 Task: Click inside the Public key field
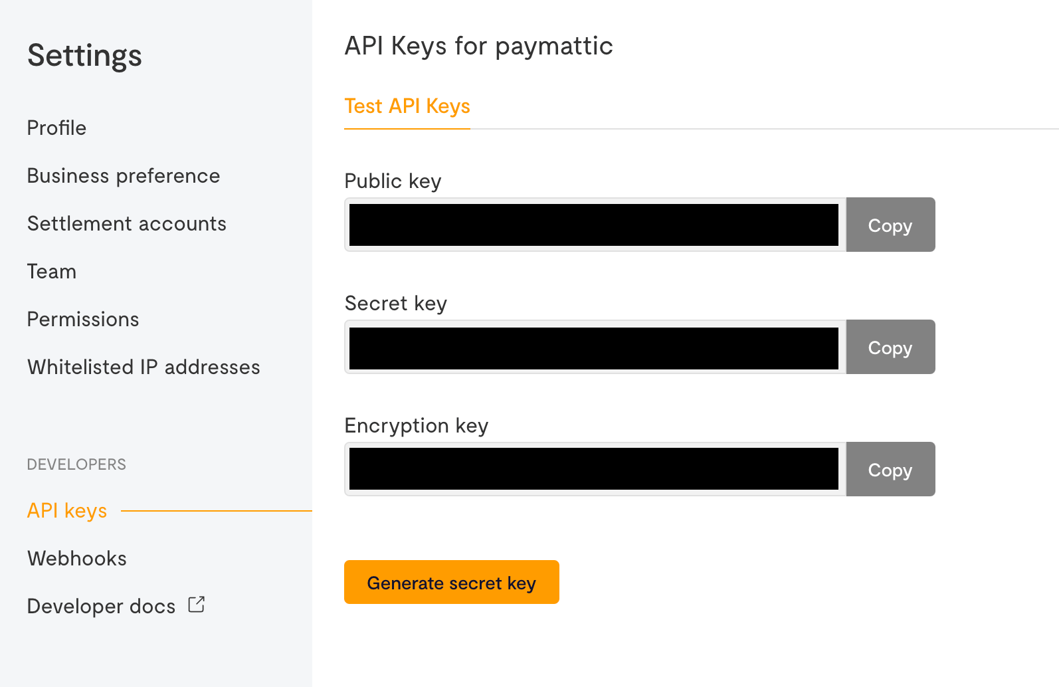[595, 225]
